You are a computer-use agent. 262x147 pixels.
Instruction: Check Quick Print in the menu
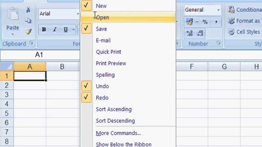coord(128,52)
